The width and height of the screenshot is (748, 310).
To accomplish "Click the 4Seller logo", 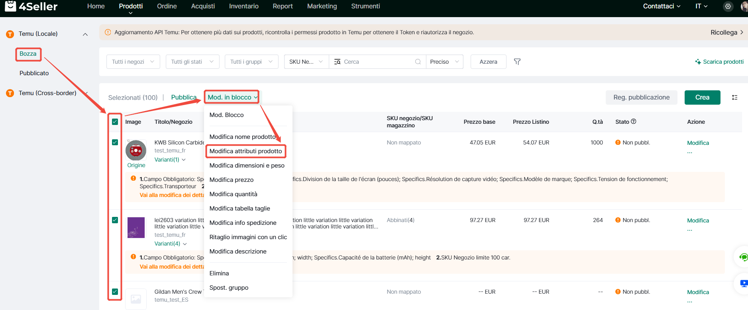I will click(31, 6).
